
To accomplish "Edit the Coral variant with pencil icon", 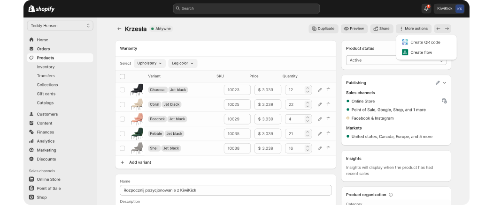I will tap(320, 104).
